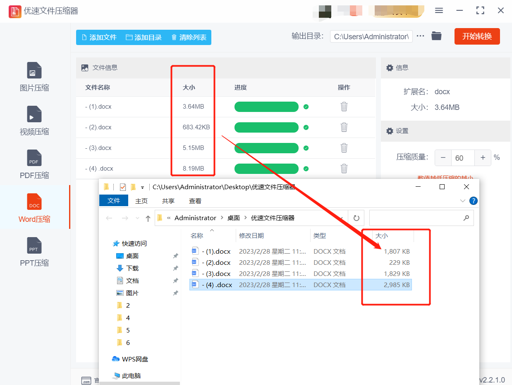
Task: Click the 683.42KB size cell
Action: [196, 127]
